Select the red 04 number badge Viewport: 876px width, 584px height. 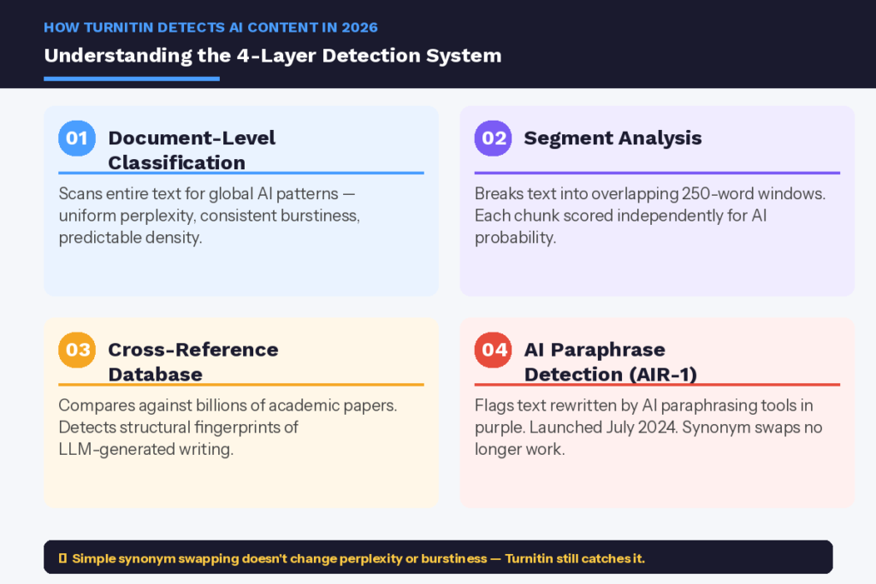click(x=493, y=350)
